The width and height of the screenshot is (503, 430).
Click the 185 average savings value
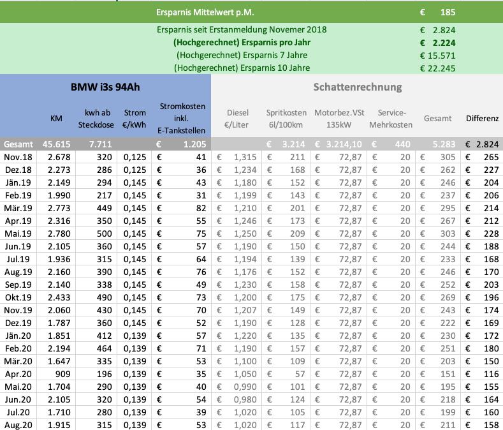(448, 13)
